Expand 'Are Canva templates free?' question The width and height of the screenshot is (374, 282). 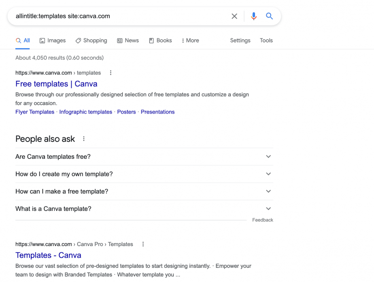pyautogui.click(x=144, y=157)
